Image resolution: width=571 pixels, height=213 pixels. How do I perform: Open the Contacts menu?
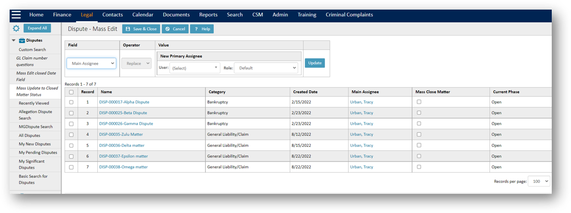pyautogui.click(x=112, y=15)
